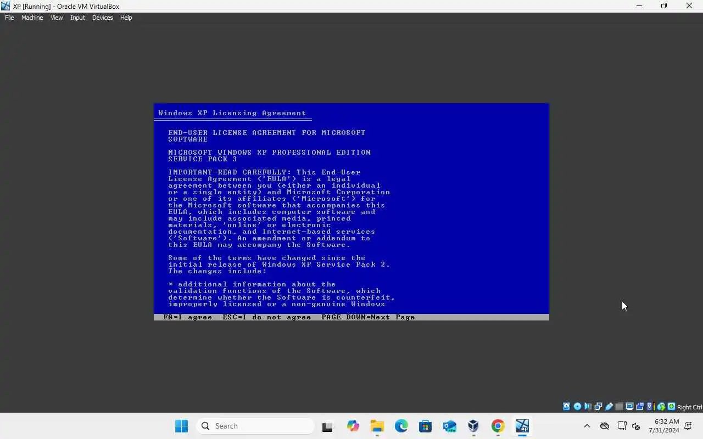Open the File menu

point(9,18)
